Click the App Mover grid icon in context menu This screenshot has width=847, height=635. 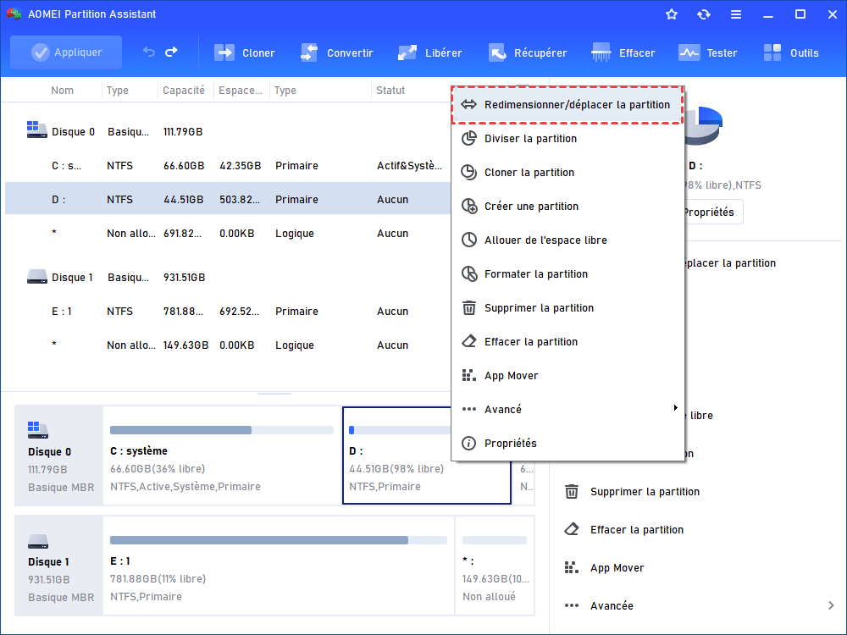click(469, 375)
